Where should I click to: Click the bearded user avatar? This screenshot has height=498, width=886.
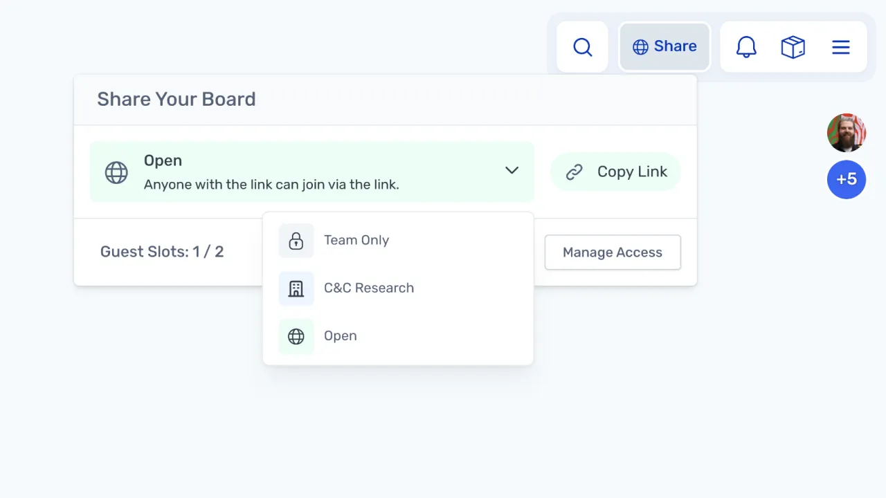tap(846, 133)
